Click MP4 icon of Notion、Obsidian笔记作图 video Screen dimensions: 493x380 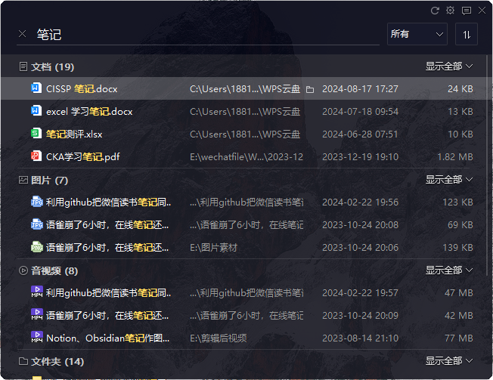(x=37, y=337)
